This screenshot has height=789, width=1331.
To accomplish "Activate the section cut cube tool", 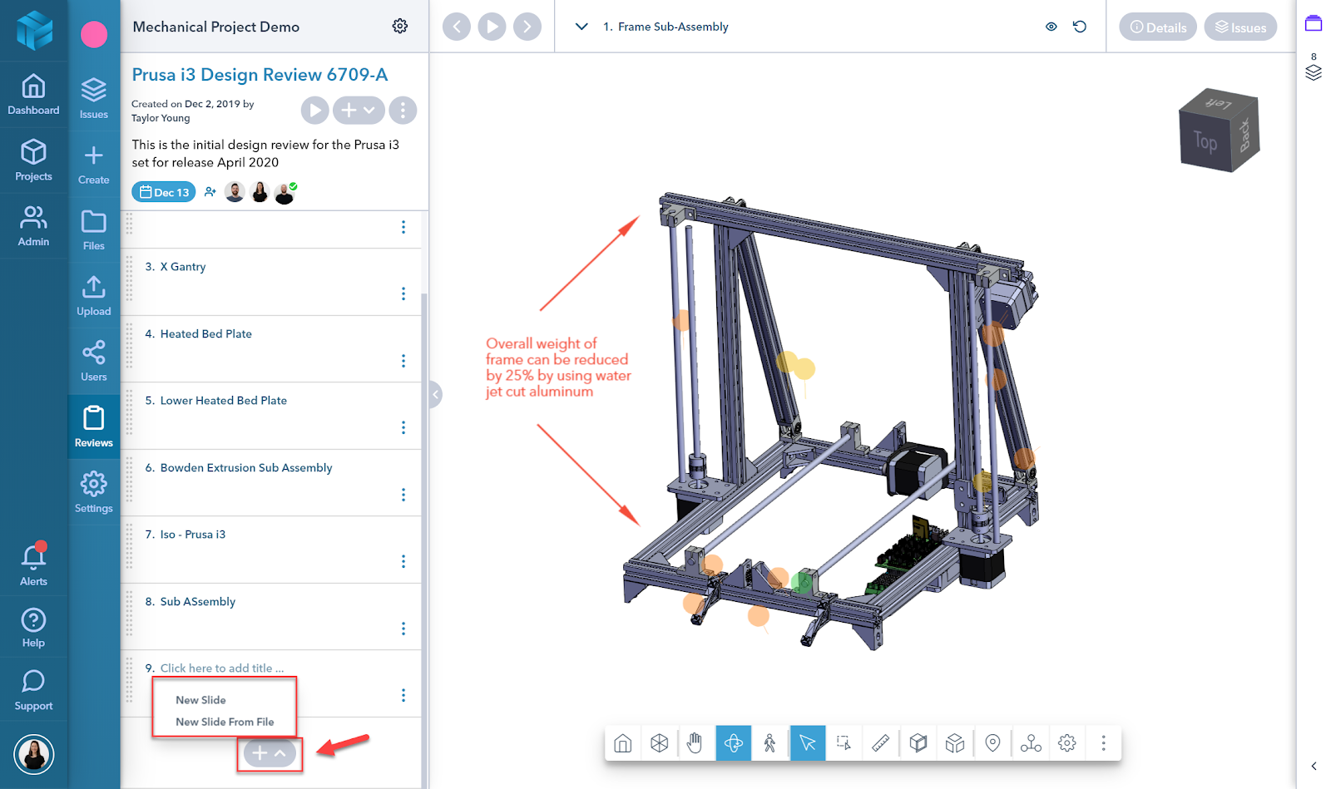I will pyautogui.click(x=918, y=743).
